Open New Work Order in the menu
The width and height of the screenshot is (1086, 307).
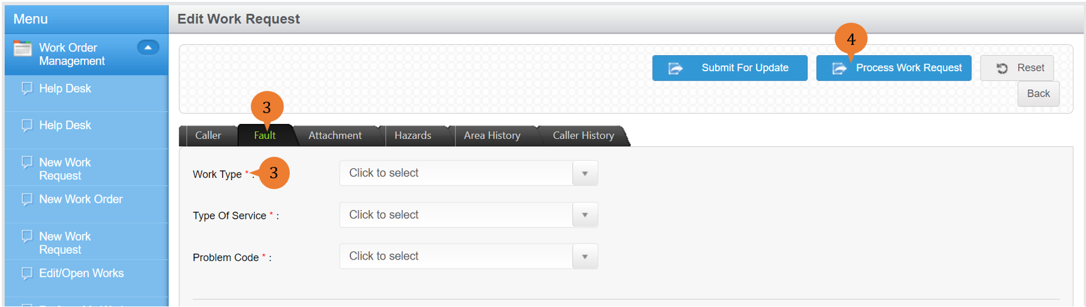(80, 199)
